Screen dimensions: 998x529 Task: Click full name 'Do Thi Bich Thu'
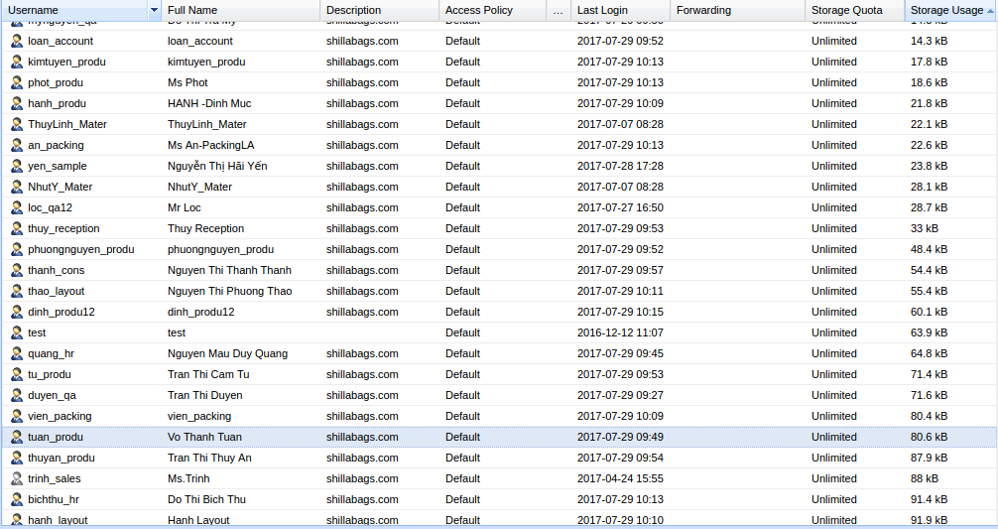(x=206, y=499)
